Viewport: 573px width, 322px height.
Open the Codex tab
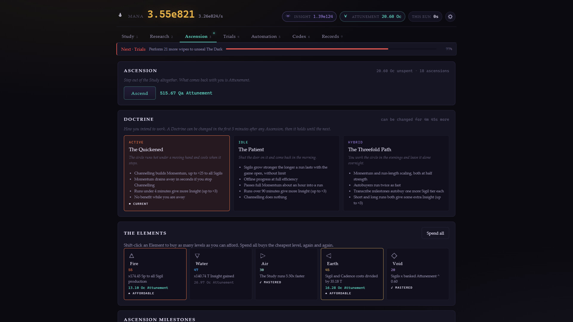point(301,36)
